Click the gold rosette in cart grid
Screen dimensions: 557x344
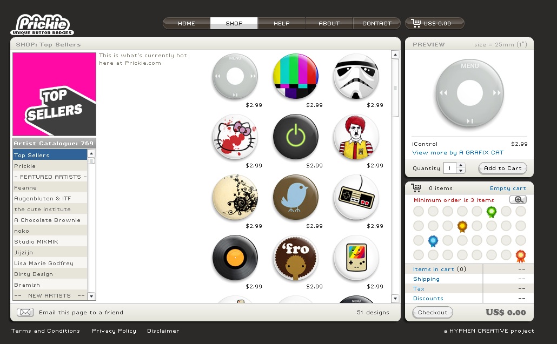click(x=462, y=226)
